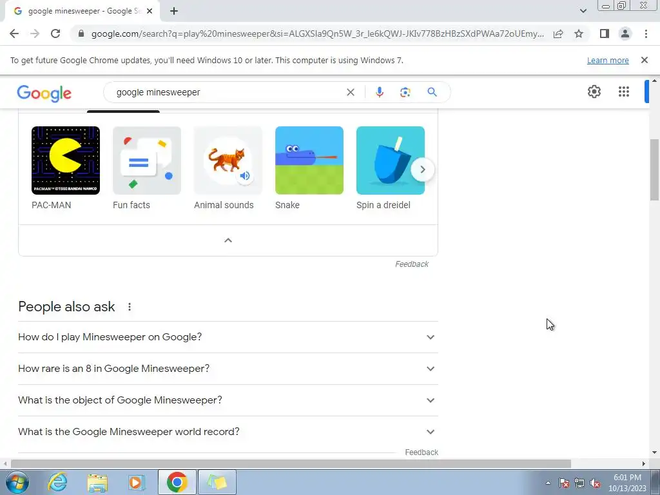Open network status tray icon
The height and width of the screenshot is (495, 660).
click(x=579, y=483)
